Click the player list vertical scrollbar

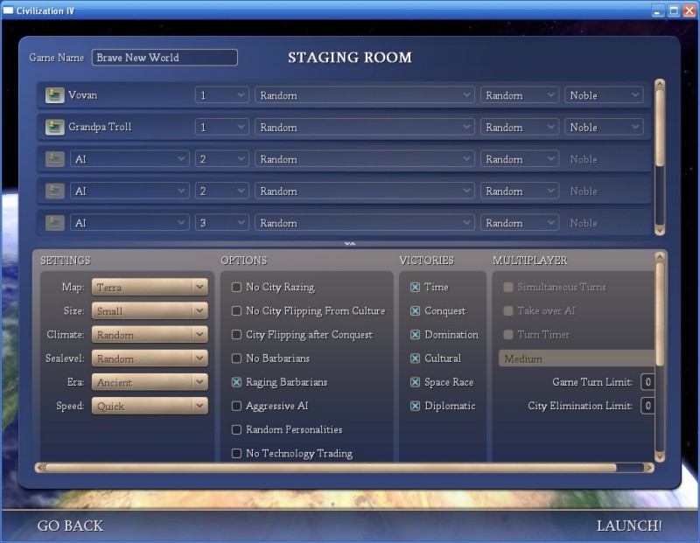[x=660, y=131]
